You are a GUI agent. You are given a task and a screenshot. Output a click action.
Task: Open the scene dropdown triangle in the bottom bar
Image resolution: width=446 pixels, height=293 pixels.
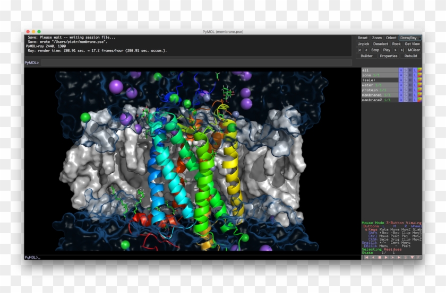[412, 258]
